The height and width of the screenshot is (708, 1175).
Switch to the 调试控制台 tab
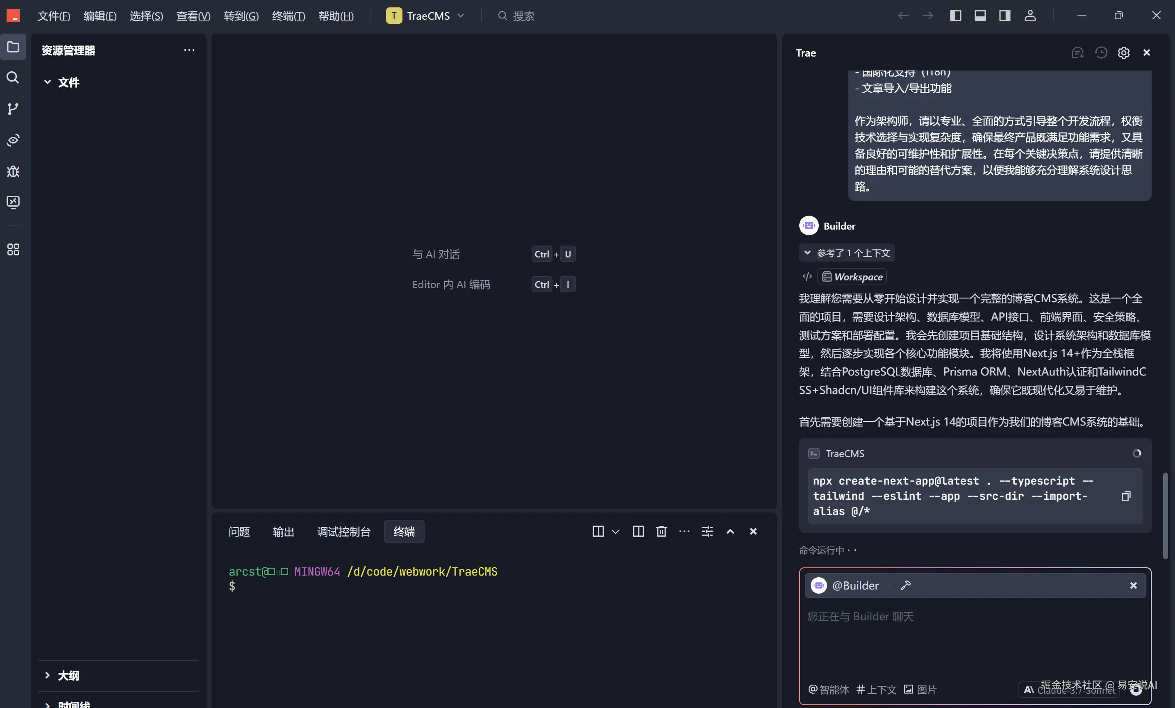tap(344, 531)
